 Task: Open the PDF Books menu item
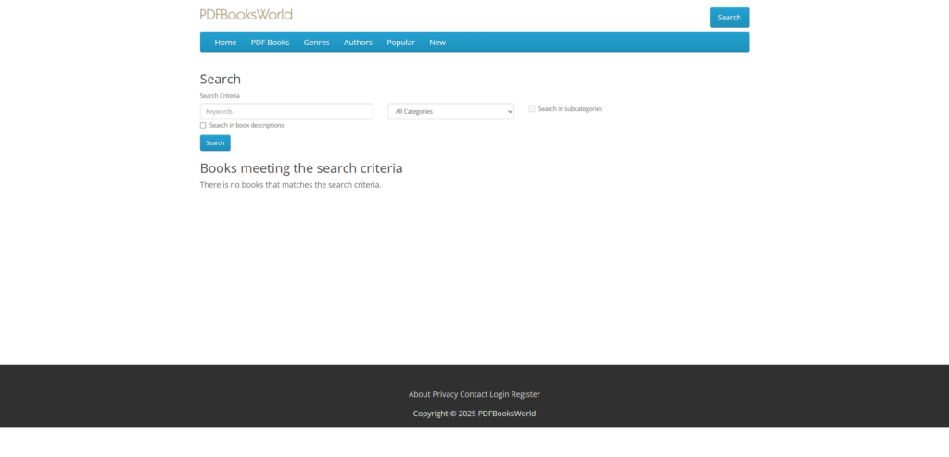coord(270,43)
